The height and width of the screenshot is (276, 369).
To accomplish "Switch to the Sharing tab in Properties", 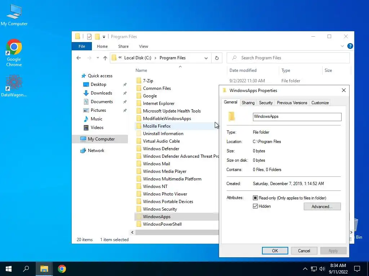I will [248, 103].
